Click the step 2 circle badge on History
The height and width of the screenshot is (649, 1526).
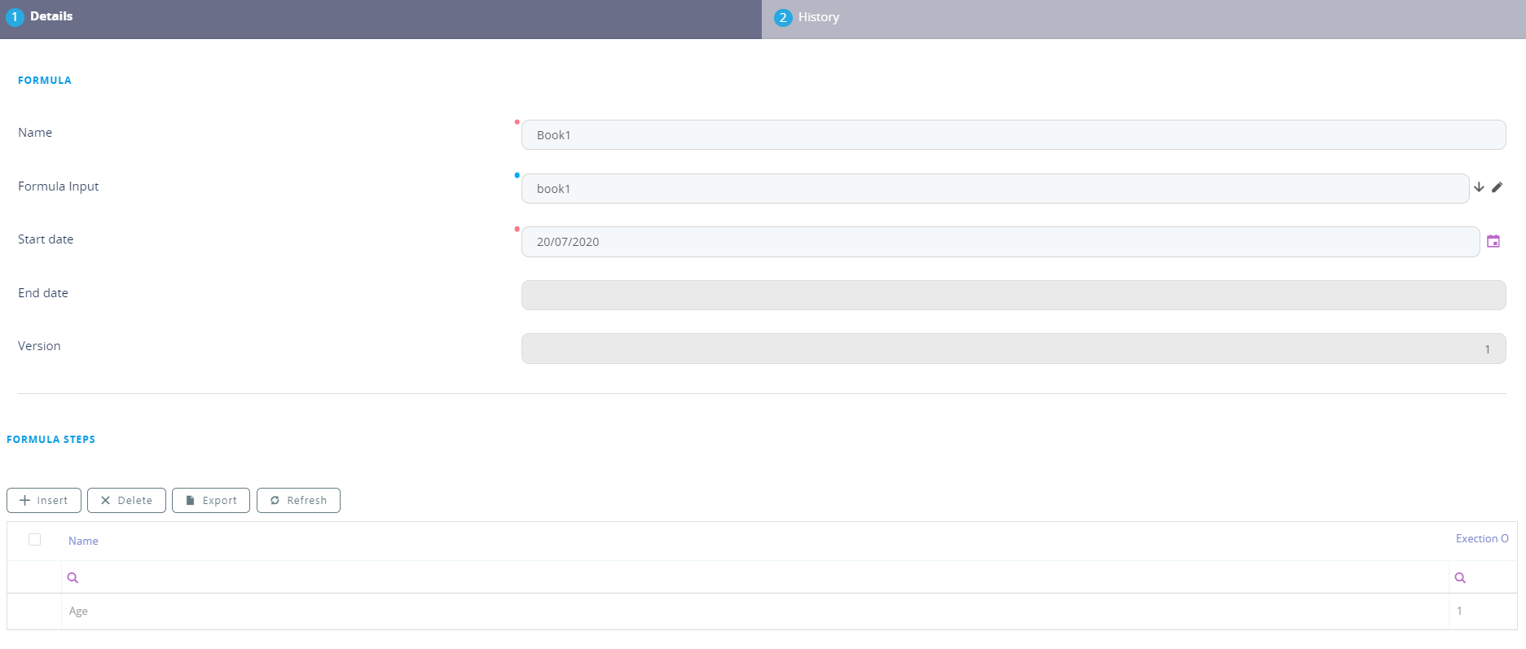783,18
